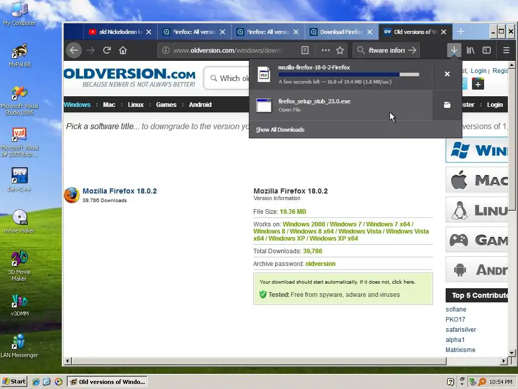Cancel the mozilla-firefox-18-0-2 download
This screenshot has height=389, width=518.
447,74
